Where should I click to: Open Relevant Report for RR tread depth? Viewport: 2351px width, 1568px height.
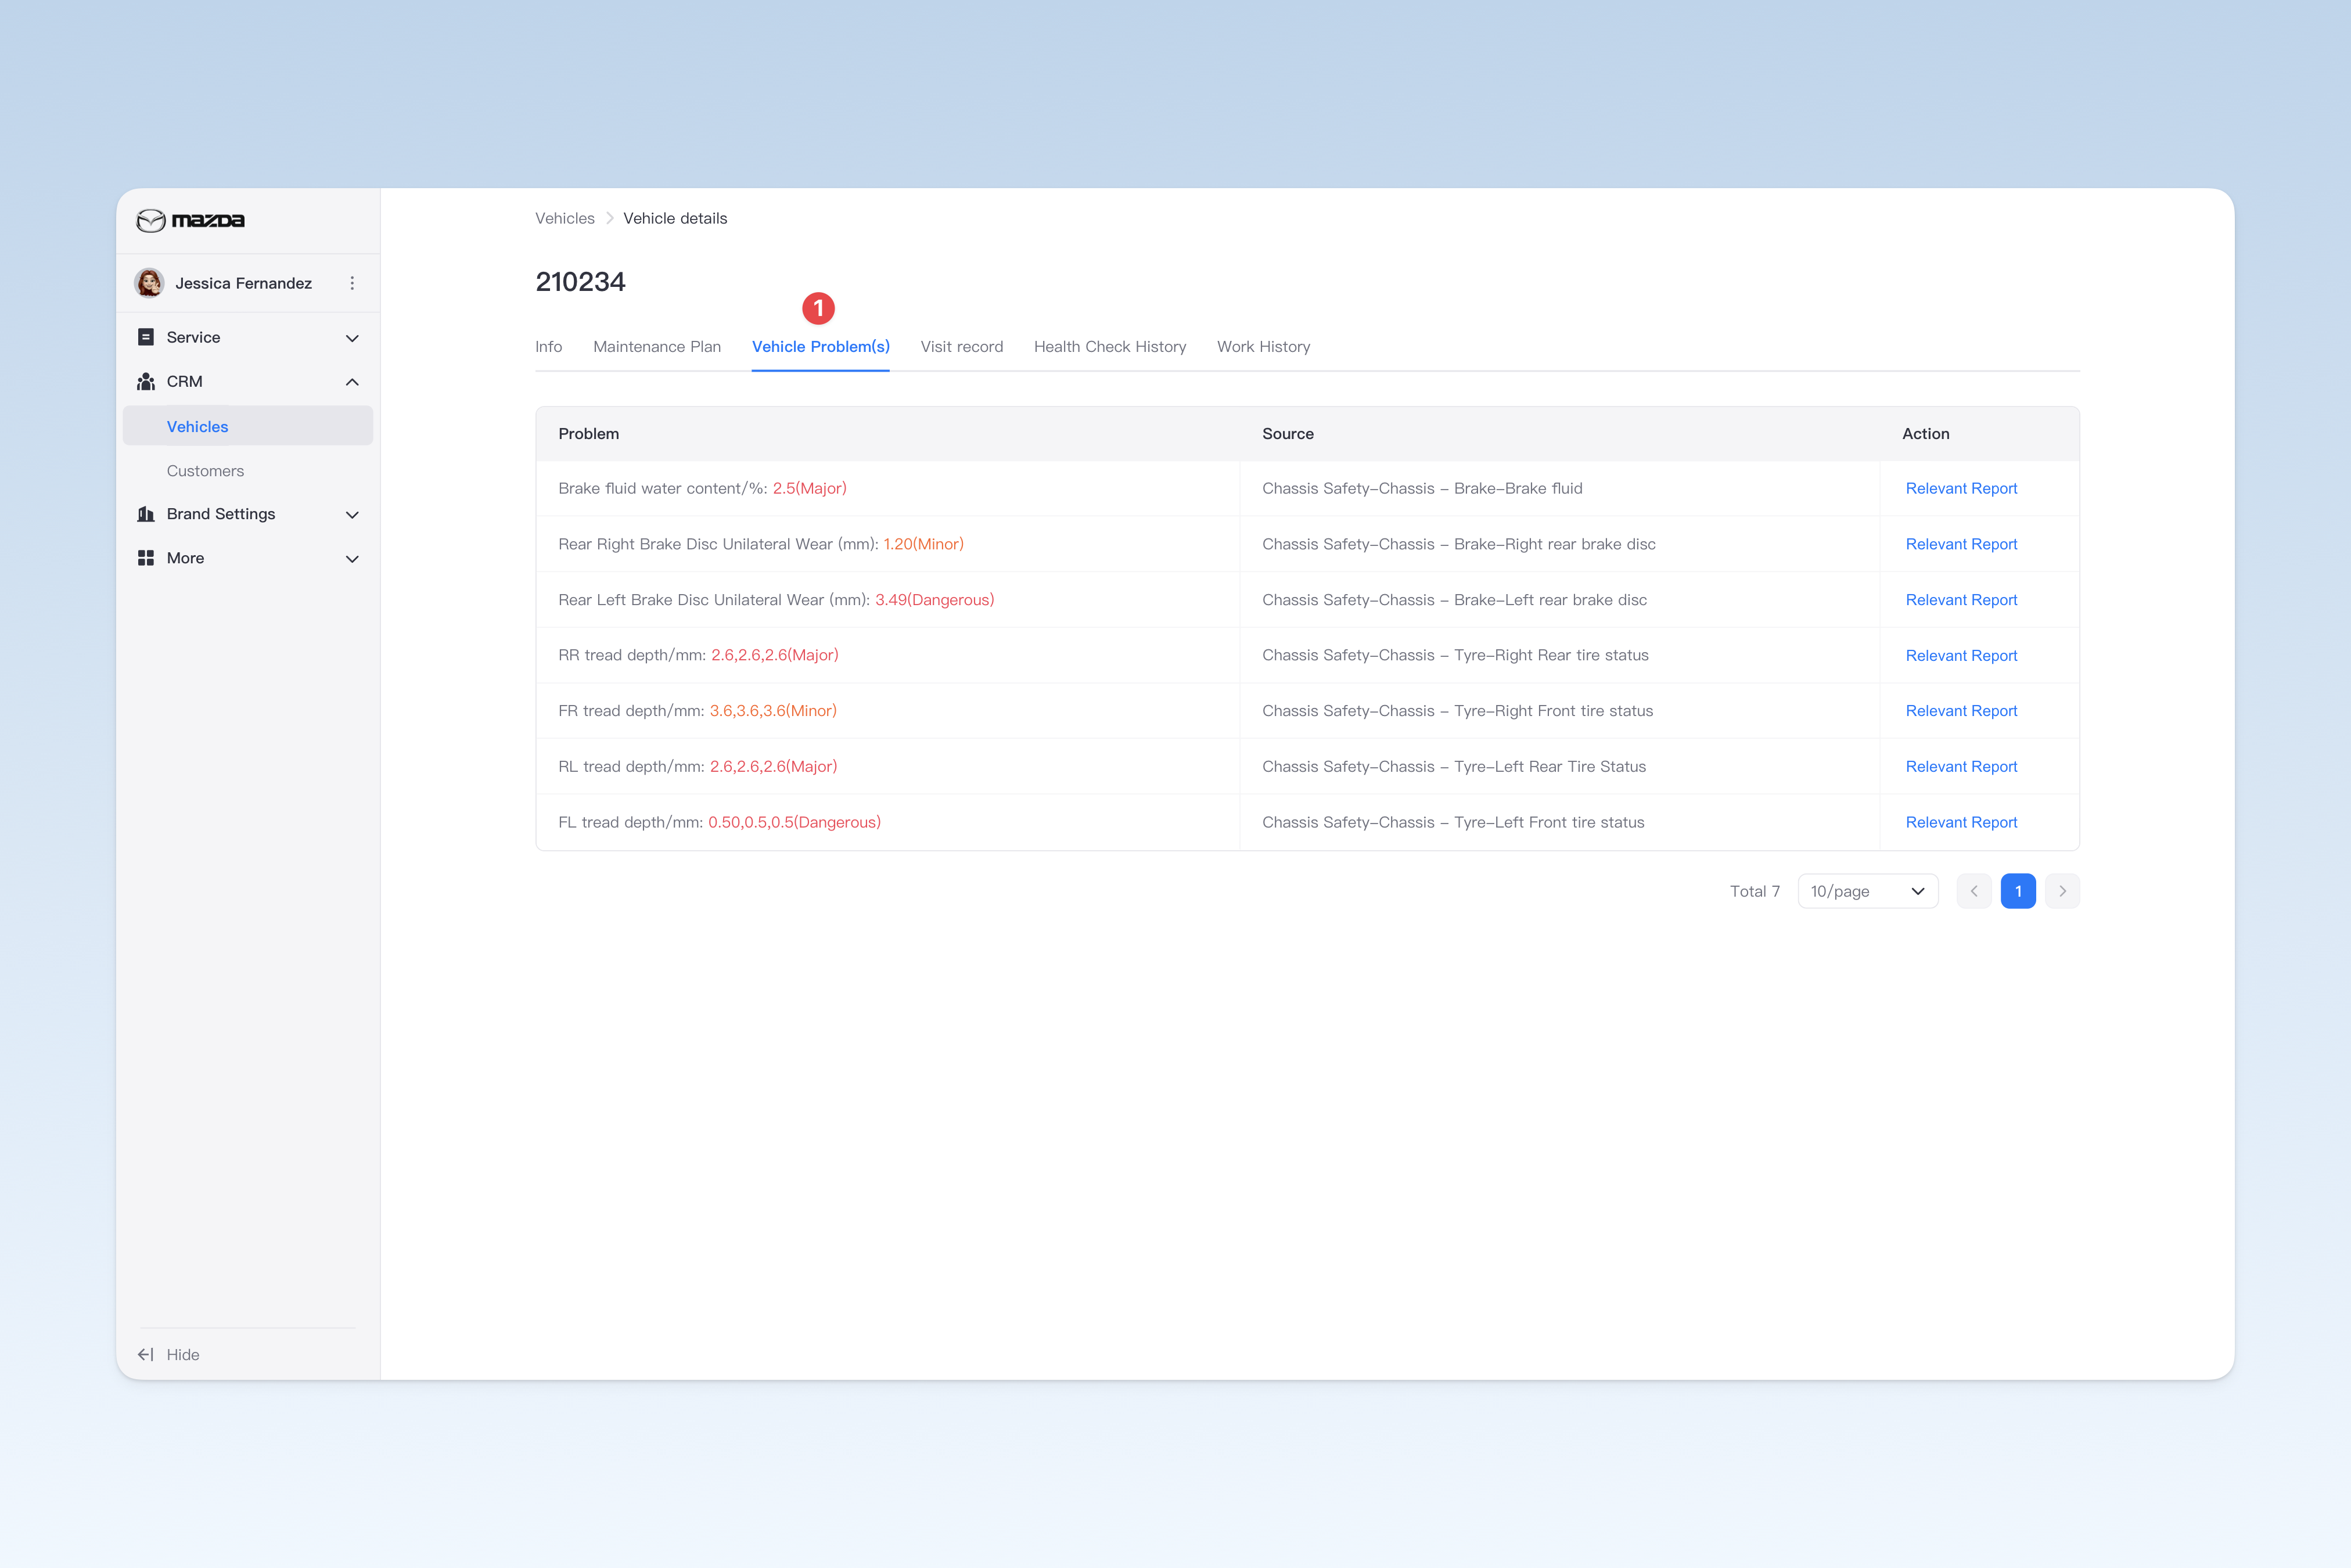coord(1961,655)
